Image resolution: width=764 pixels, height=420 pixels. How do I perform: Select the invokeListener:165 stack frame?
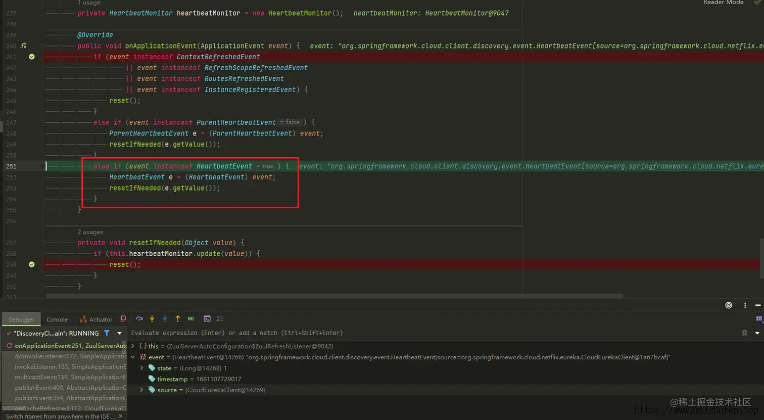pyautogui.click(x=64, y=367)
